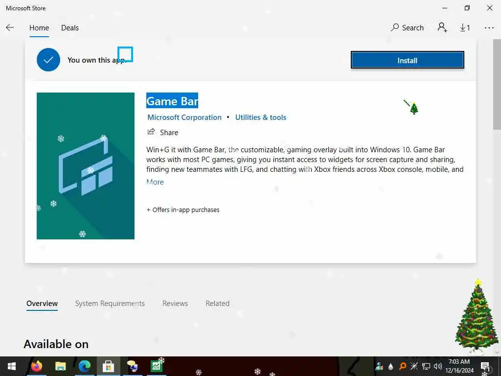The width and height of the screenshot is (501, 376).
Task: Switch to the Deals tab
Action: click(69, 28)
